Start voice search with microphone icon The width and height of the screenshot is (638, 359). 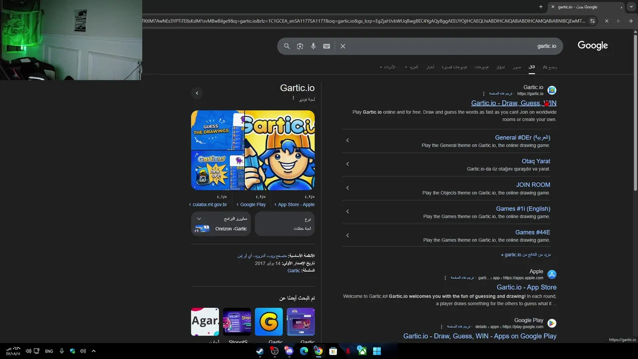(x=313, y=46)
